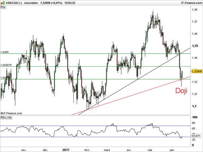Click the 20 RSI axis label
This screenshot has width=203, height=152.
point(194,140)
